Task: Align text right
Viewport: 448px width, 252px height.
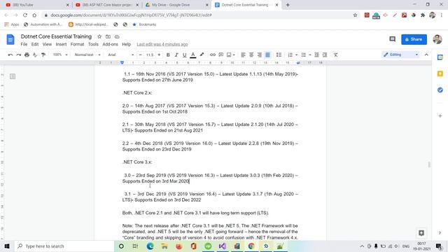Action: [x=260, y=55]
